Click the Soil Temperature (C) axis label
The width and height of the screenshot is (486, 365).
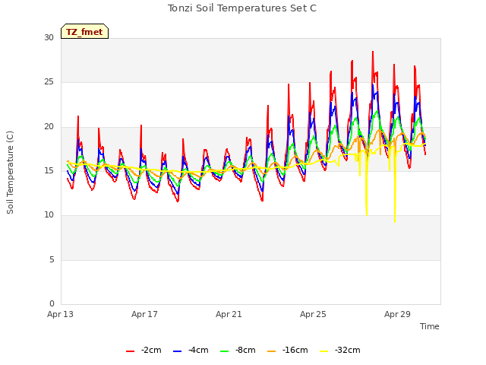point(10,173)
